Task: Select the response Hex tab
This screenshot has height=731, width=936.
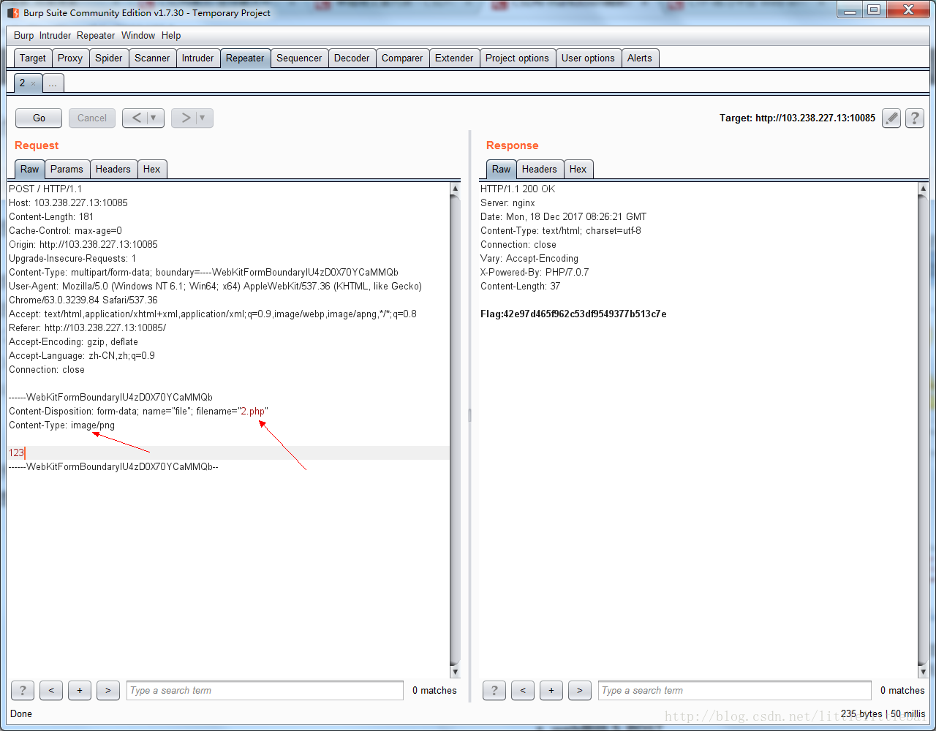Action: [578, 169]
